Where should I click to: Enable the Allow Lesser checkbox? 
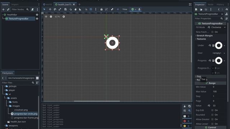tap(212, 124)
